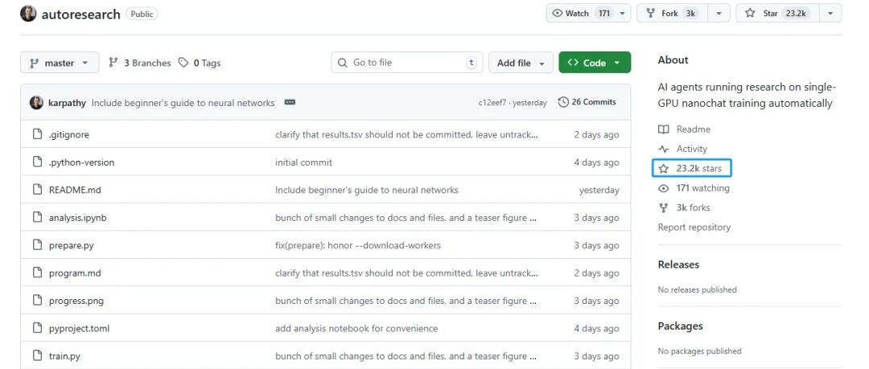Open the pyproject.toml file
The image size is (869, 369).
(x=79, y=329)
